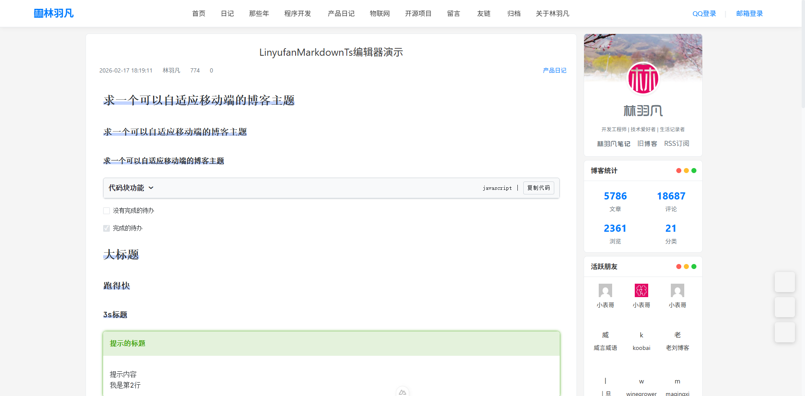
Task: Click the k avatar above koobai
Action: click(x=641, y=335)
